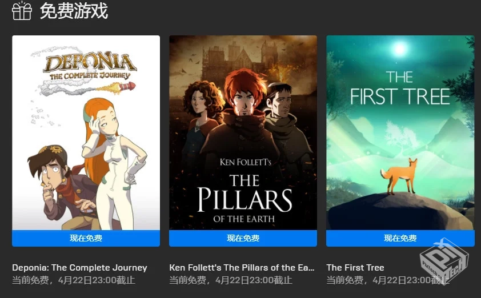This screenshot has width=481, height=298.
Task: Open Ken Follett's The Pillars of the Earth title link
Action: tap(242, 268)
